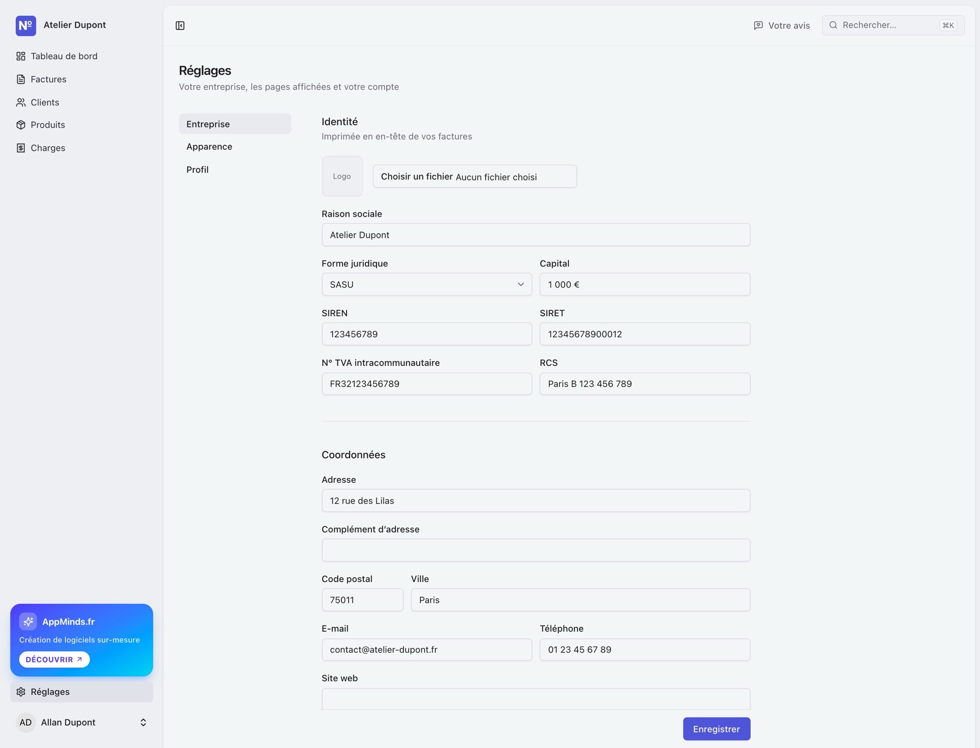Open the Produits section
This screenshot has width=980, height=748.
[82, 125]
